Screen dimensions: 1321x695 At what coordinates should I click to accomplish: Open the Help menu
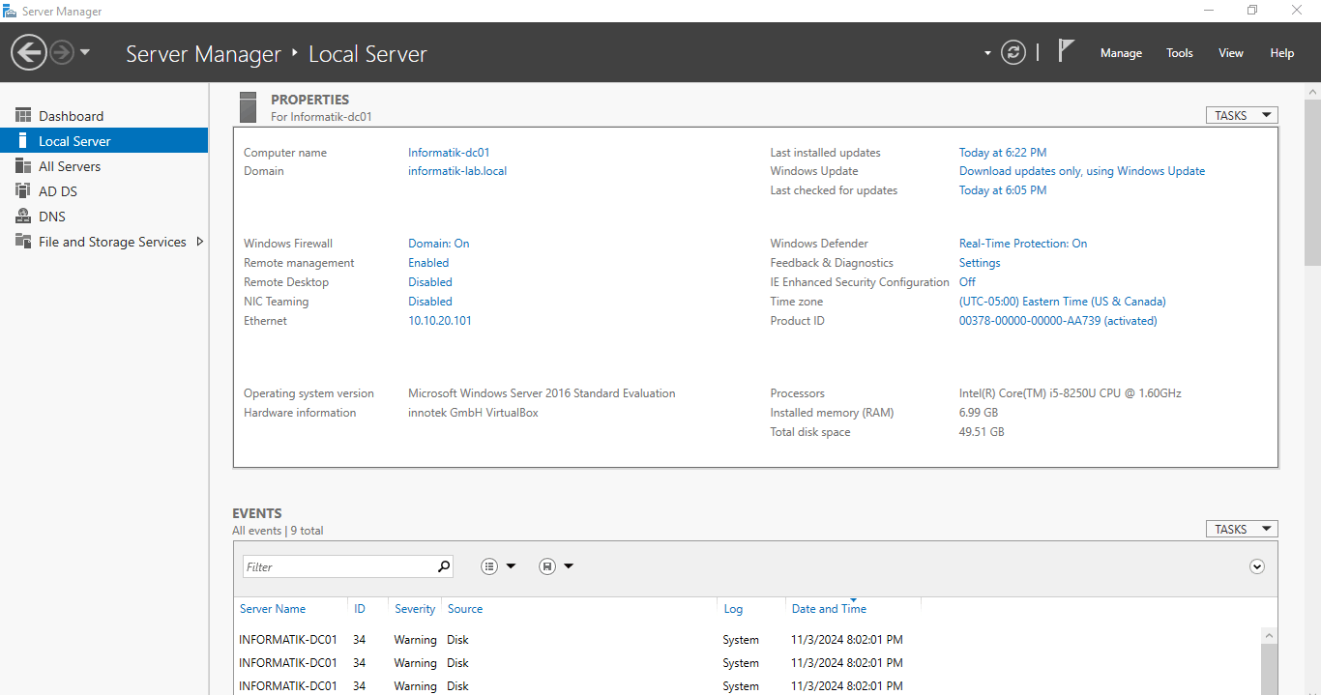pos(1281,53)
